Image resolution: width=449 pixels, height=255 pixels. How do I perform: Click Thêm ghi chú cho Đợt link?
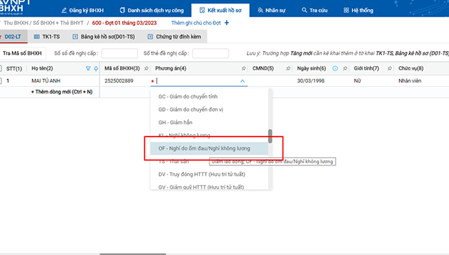[x=196, y=23]
